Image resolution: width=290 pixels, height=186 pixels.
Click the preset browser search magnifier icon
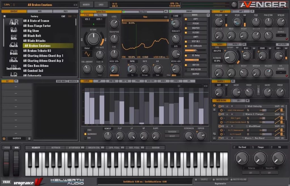pos(75,16)
